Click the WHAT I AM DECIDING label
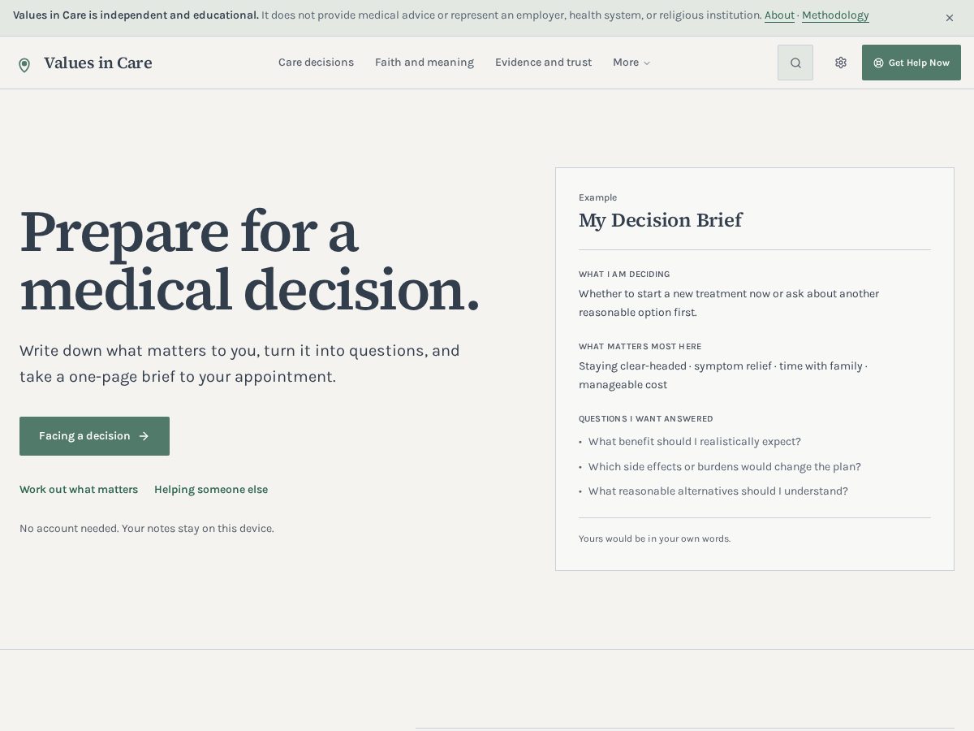This screenshot has height=731, width=974. (624, 275)
